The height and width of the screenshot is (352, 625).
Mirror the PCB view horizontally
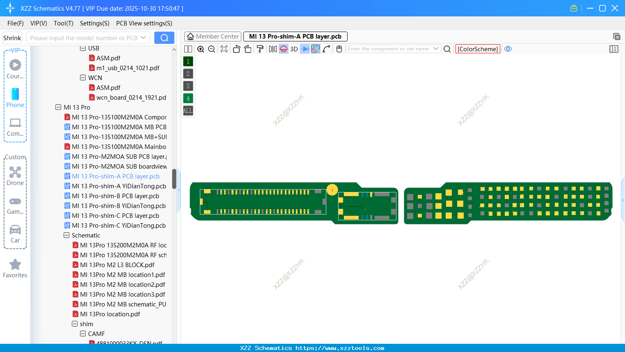click(272, 49)
